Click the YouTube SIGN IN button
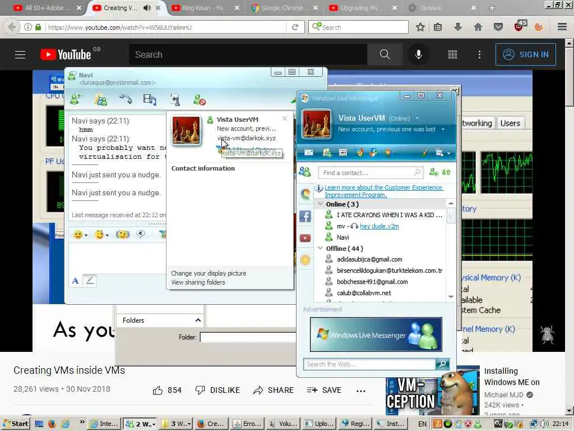 point(526,54)
